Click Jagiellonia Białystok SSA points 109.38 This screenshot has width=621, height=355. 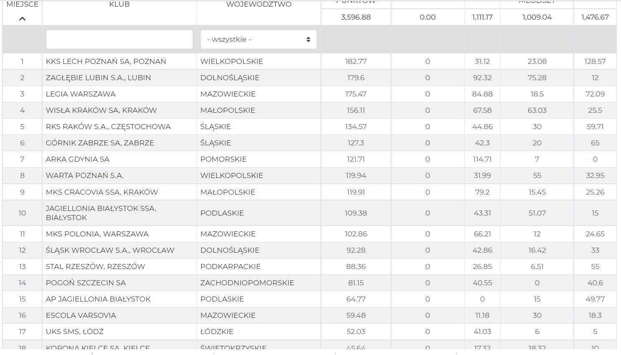[356, 213]
